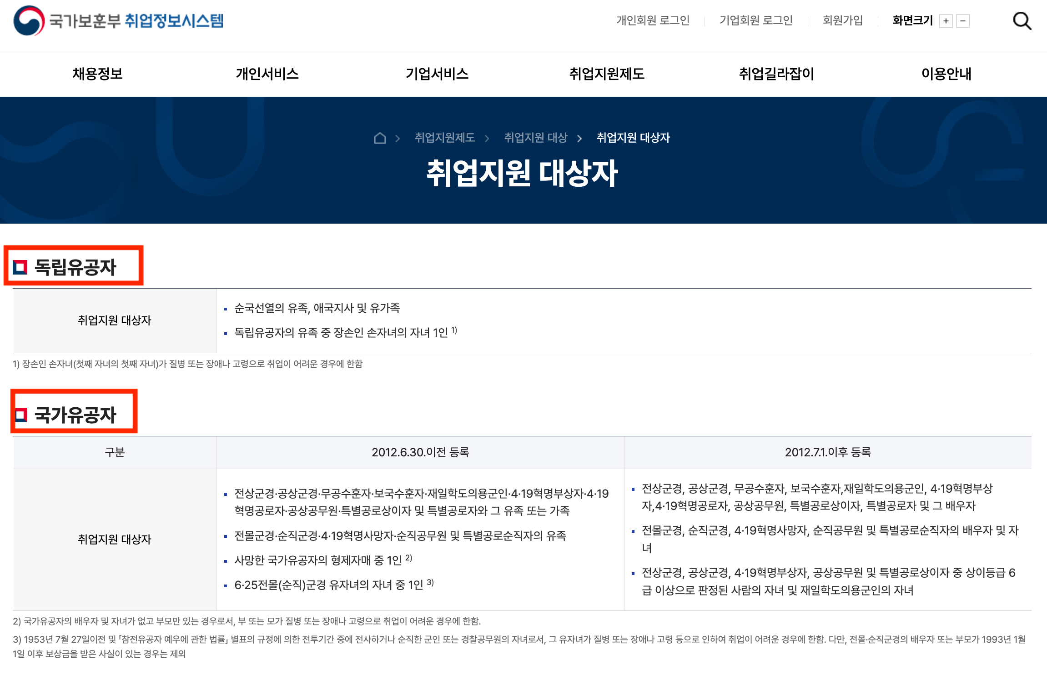Go to 취업지원 대상 breadcrumb link
Screen dimensions: 1047x680
click(536, 138)
